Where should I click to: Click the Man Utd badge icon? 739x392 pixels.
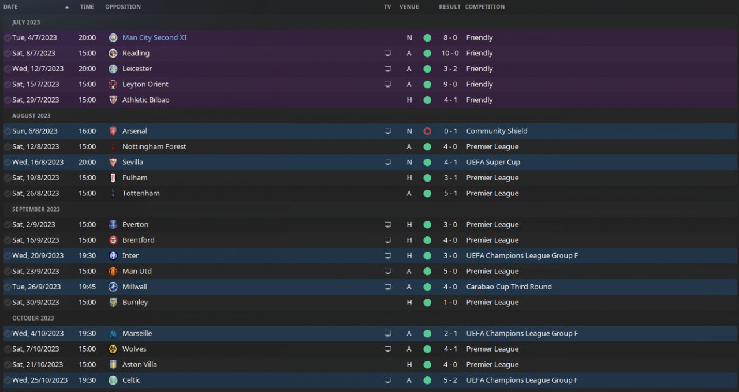(113, 271)
